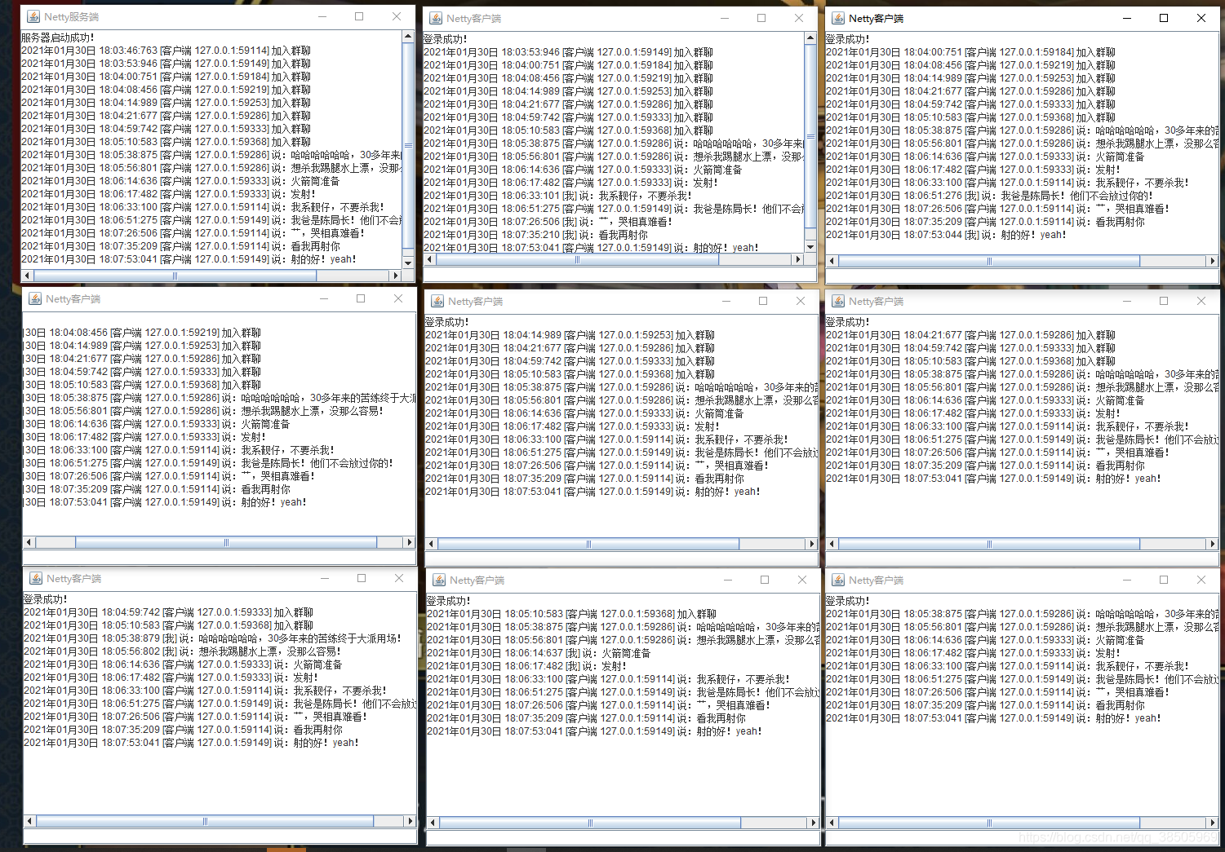The width and height of the screenshot is (1225, 852).
Task: Click the vertical scroll down arrow in top-middle client window
Action: (x=810, y=246)
